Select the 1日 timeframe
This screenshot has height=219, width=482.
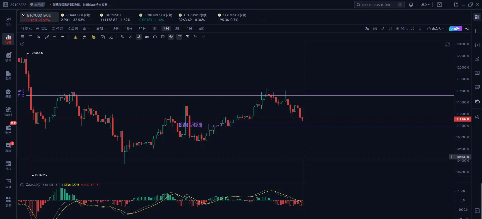coord(189,29)
